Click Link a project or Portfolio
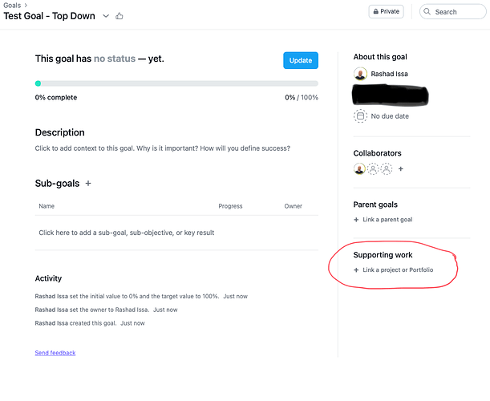This screenshot has width=490, height=401. (394, 270)
